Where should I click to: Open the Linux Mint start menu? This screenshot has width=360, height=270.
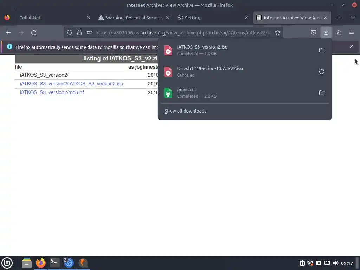pos(7,263)
